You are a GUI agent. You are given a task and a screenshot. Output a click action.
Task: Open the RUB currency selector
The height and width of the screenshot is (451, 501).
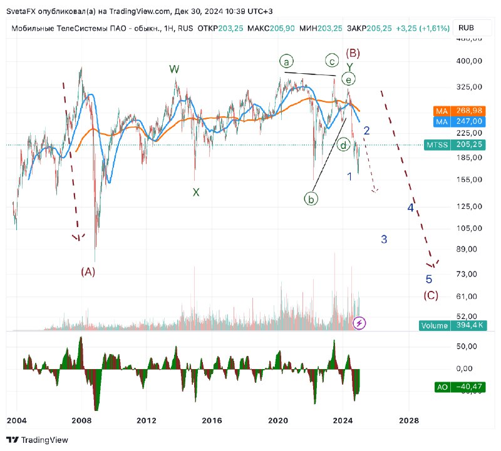(x=472, y=28)
